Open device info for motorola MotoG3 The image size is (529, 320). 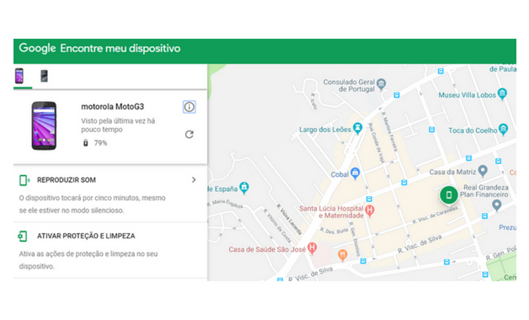tap(189, 107)
